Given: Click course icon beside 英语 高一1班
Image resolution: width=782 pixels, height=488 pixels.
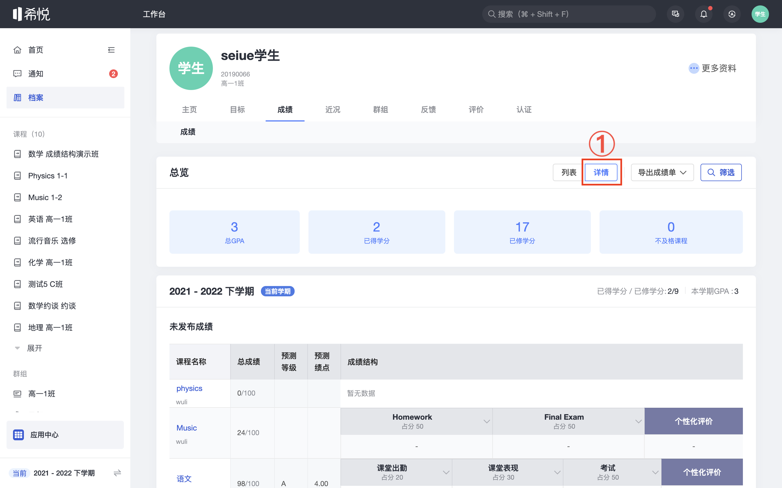Looking at the screenshot, I should pos(17,219).
